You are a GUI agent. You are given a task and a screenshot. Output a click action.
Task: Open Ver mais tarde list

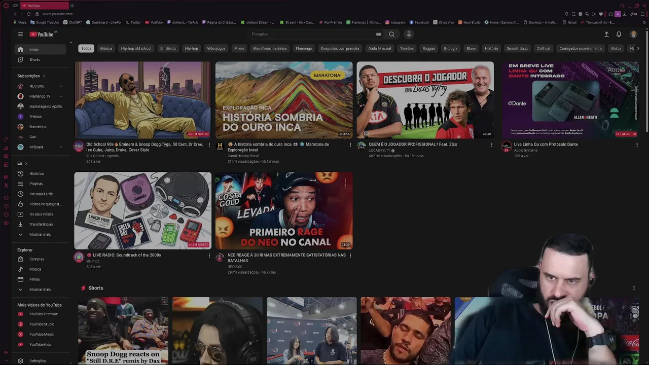coord(40,194)
